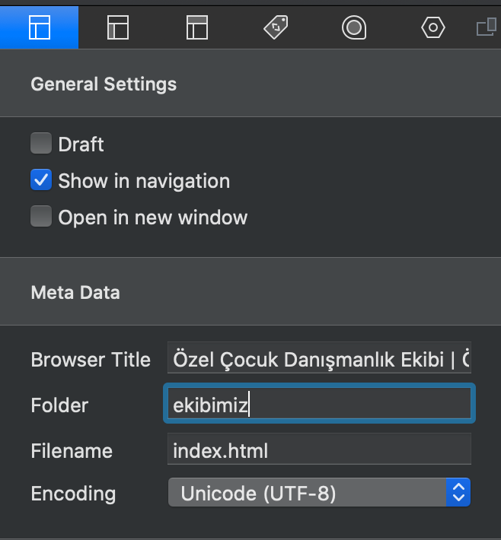Click the Folder label text
This screenshot has width=501, height=540.
click(59, 405)
